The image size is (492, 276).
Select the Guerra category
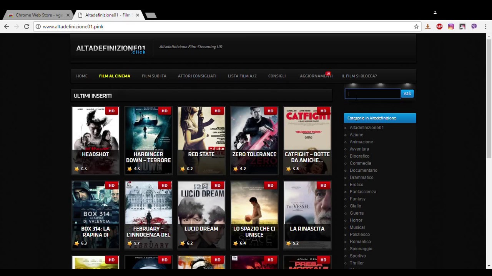tap(356, 213)
